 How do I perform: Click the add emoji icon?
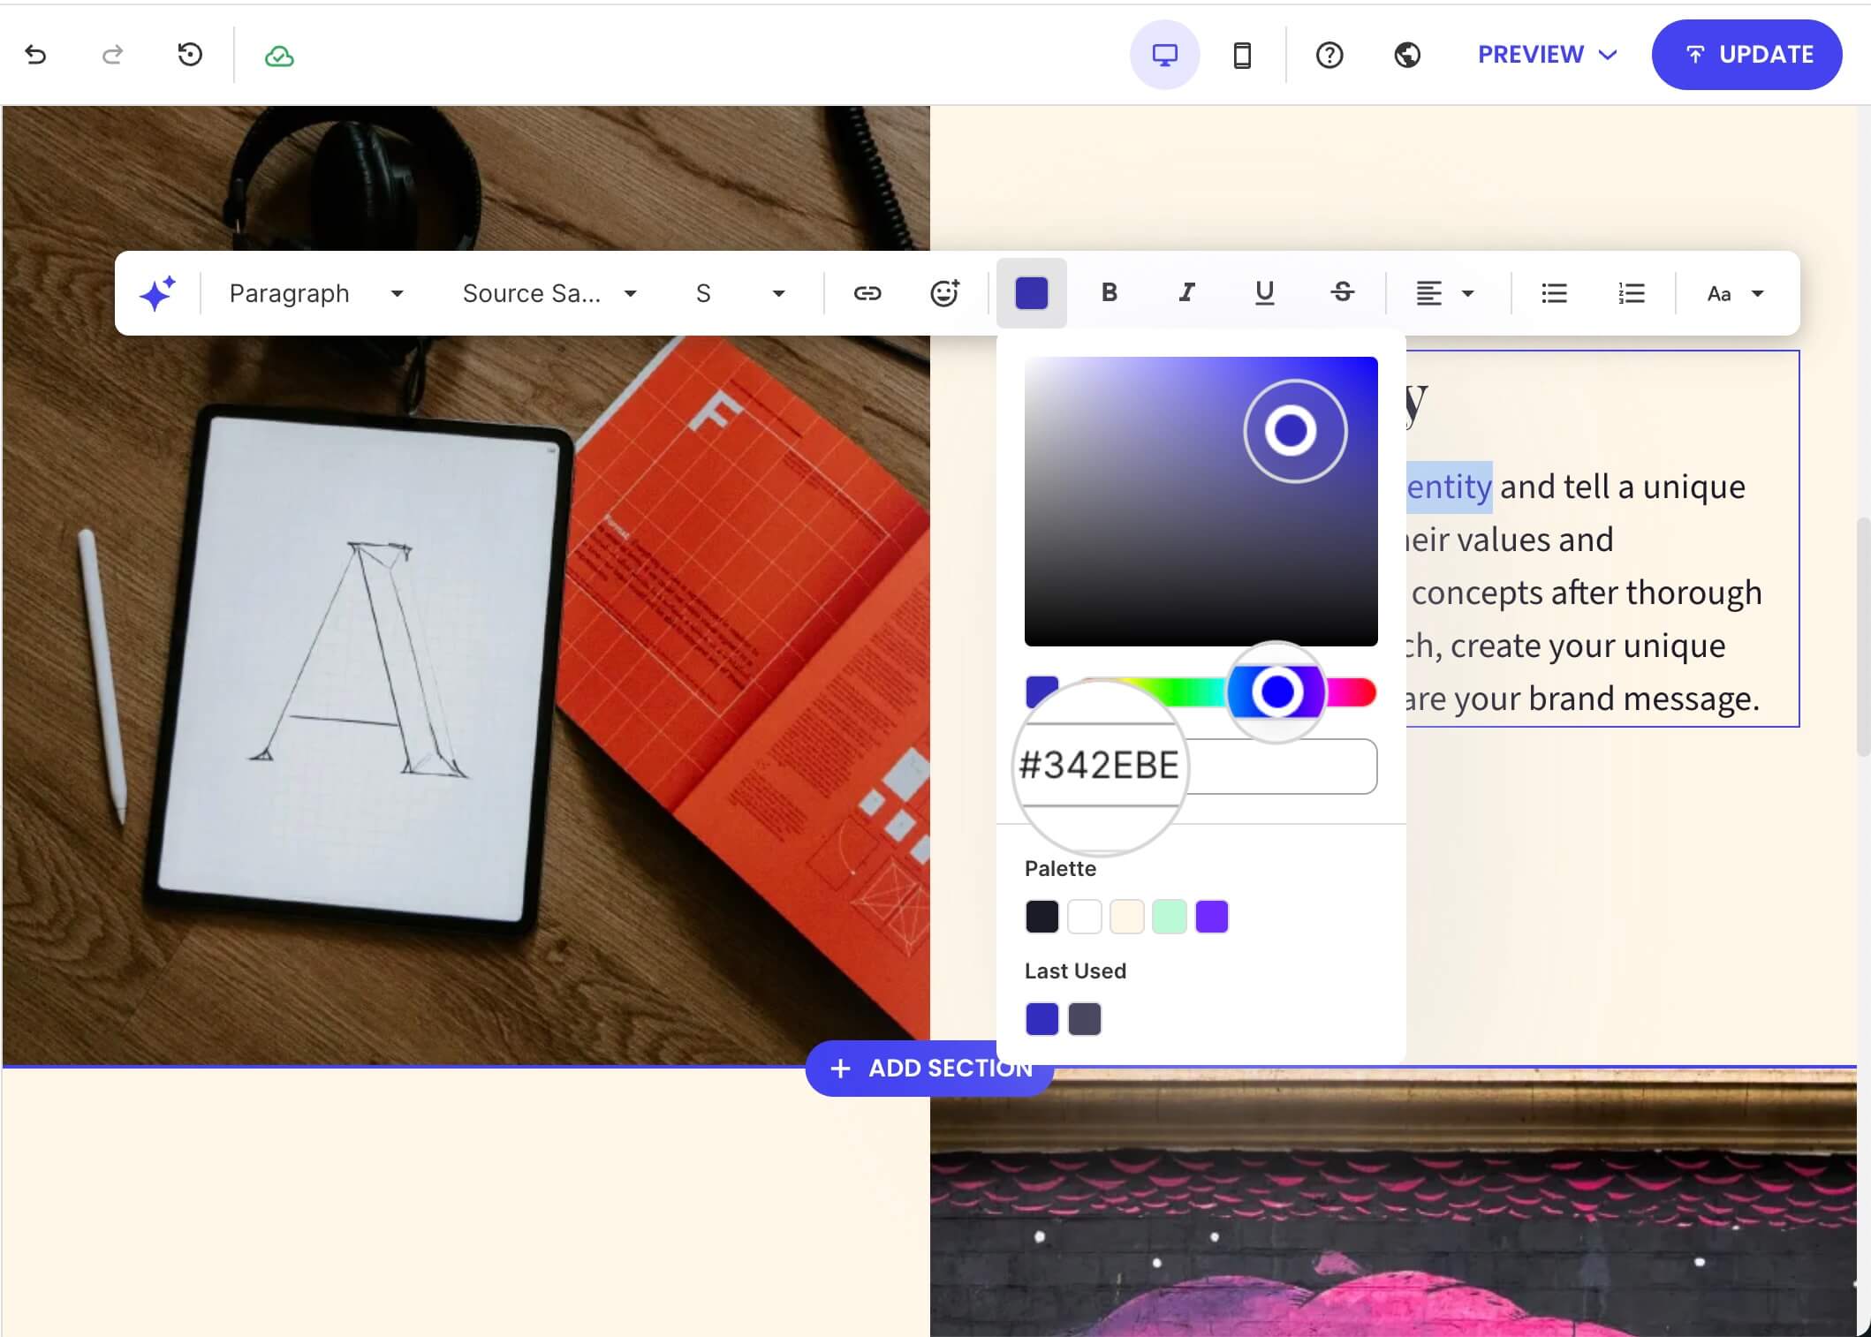click(944, 293)
